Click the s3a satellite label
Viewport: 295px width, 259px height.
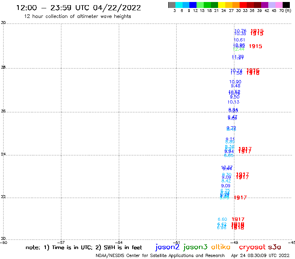tap(275, 247)
